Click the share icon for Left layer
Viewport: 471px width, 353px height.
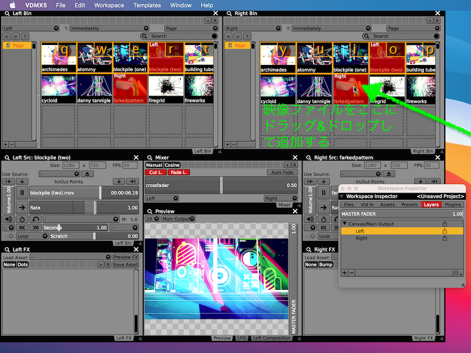click(444, 231)
